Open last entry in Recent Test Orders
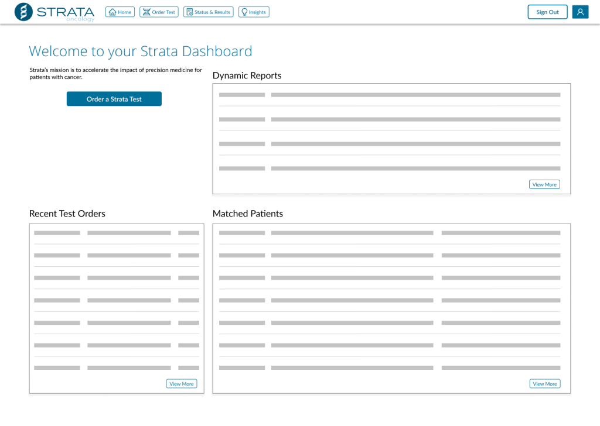This screenshot has width=600, height=426. tap(117, 368)
